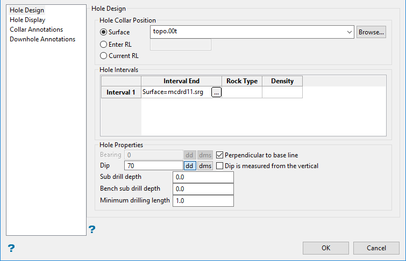Switch to Collar Annotations page
The image size is (406, 261).
click(36, 30)
